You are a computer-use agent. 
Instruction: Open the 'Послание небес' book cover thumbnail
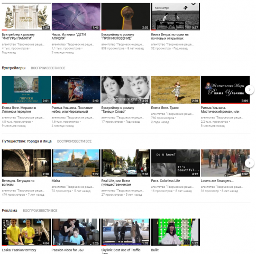(76, 90)
